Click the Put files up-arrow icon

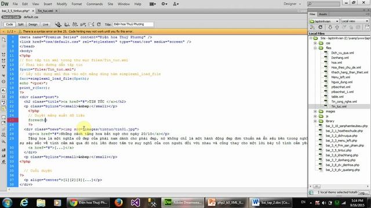pos(337,27)
